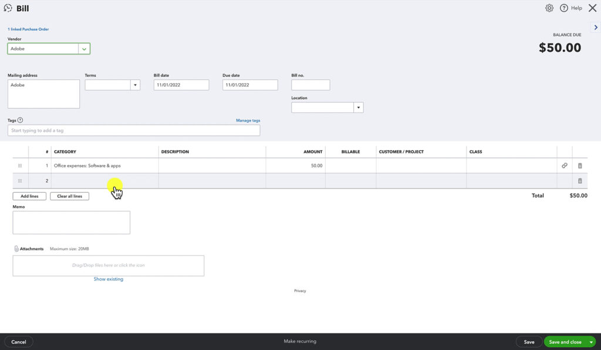Screen dimensions: 601x350
Task: Click the drag handle icon on line 1
Action: click(x=19, y=166)
